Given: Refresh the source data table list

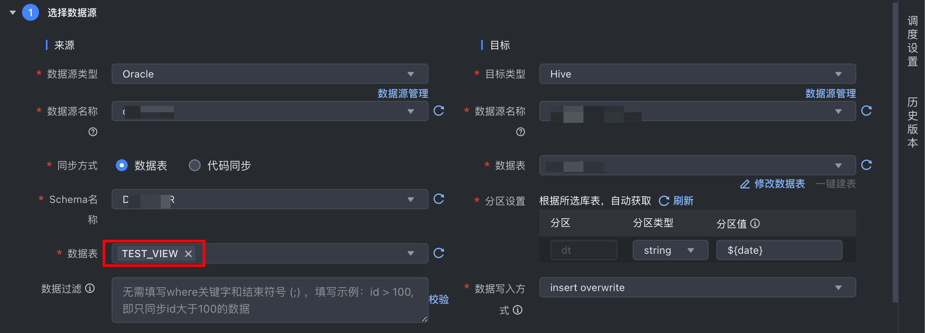Looking at the screenshot, I should 439,253.
